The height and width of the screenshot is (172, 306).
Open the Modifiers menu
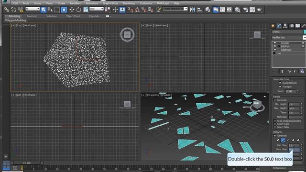(76, 3)
